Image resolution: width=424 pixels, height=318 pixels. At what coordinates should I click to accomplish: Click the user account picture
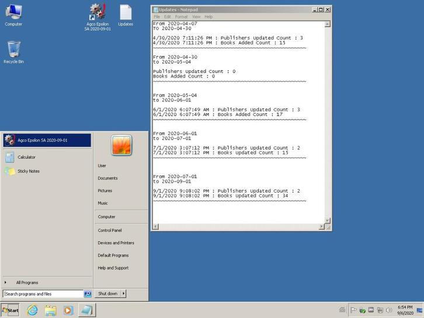[121, 145]
